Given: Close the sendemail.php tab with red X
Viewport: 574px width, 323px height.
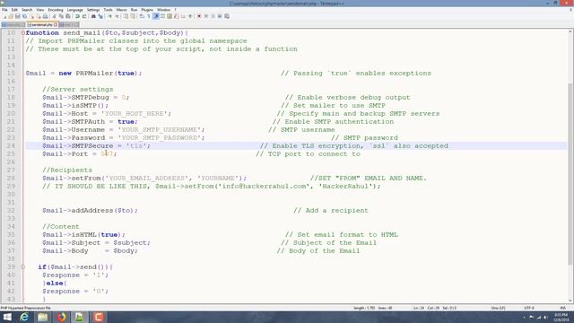Looking at the screenshot, I should point(56,24).
